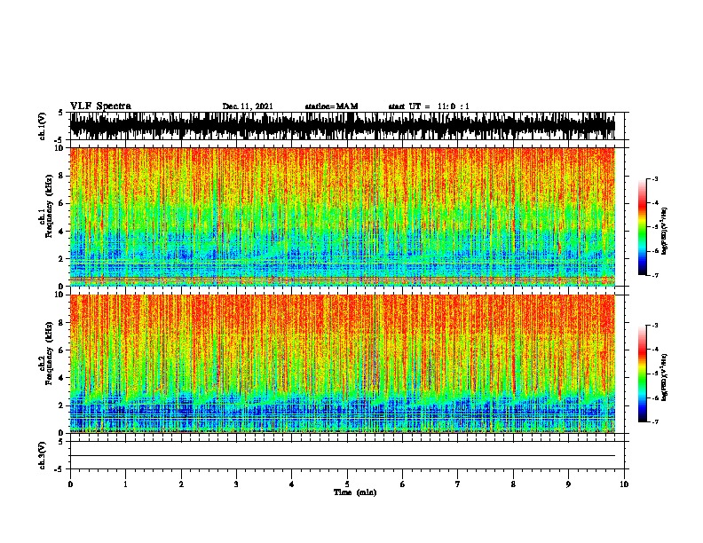The width and height of the screenshot is (703, 543).
Task: Click the ch.1 colorbar "-3" tick label
Action: coord(655,179)
